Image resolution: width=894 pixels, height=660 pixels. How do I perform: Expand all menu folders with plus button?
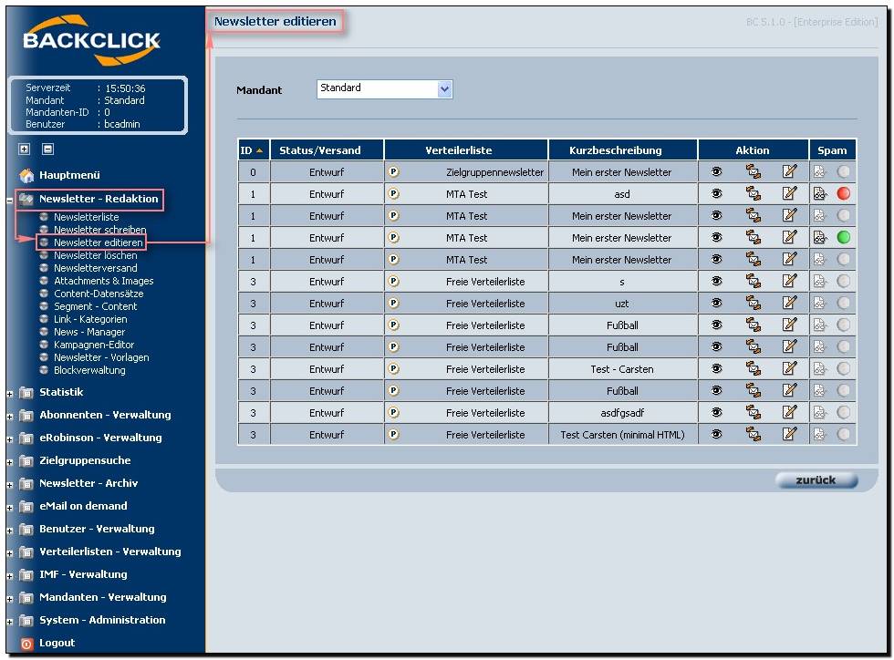25,150
